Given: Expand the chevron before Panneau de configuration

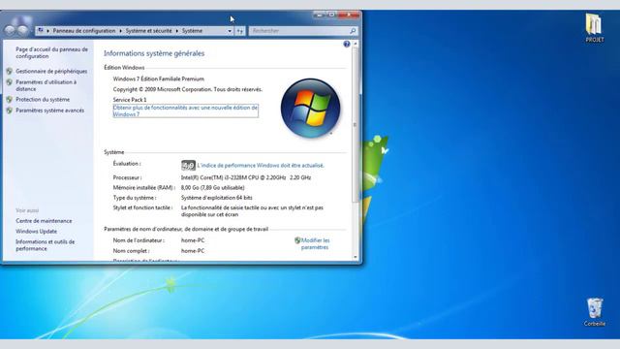Looking at the screenshot, I should tap(47, 31).
